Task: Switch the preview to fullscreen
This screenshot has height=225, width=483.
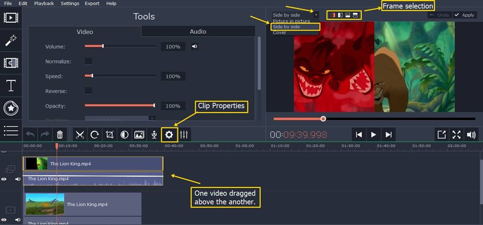Action: click(456, 135)
